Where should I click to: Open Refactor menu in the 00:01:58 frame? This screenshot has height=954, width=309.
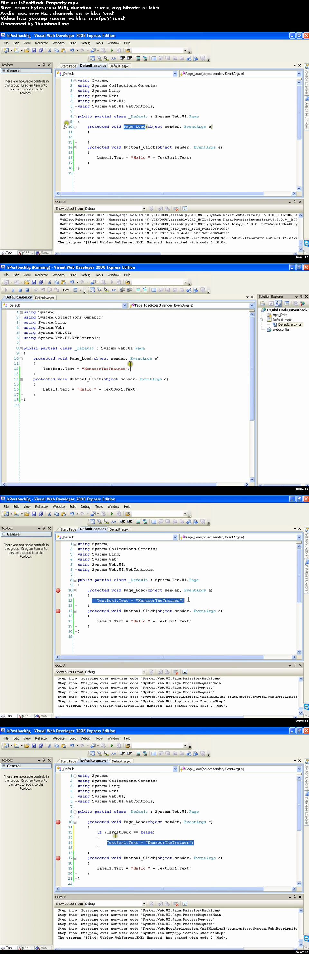click(42, 43)
